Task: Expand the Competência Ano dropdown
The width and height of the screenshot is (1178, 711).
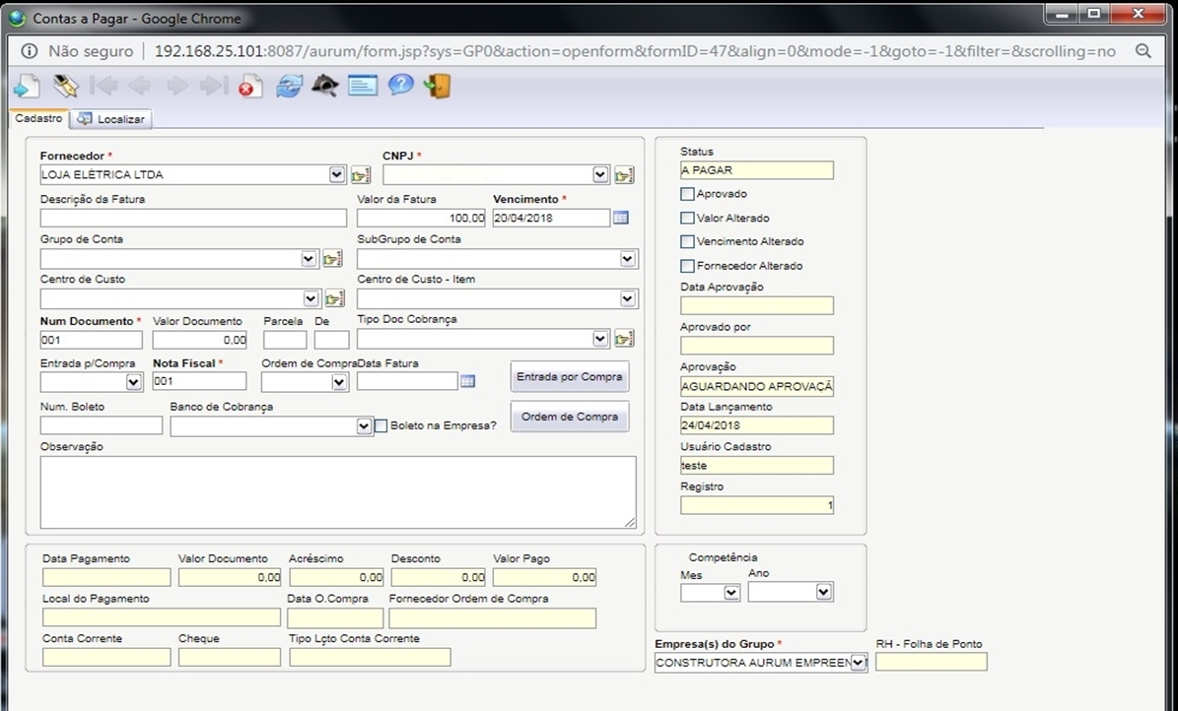Action: 823,592
